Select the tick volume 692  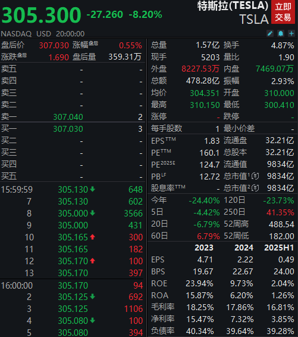(136, 297)
